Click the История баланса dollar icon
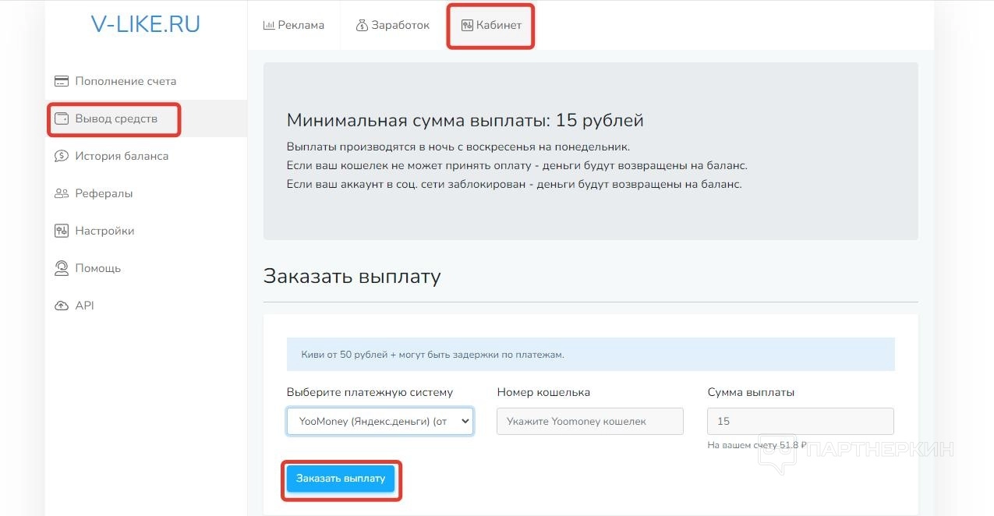The width and height of the screenshot is (994, 516). [62, 156]
